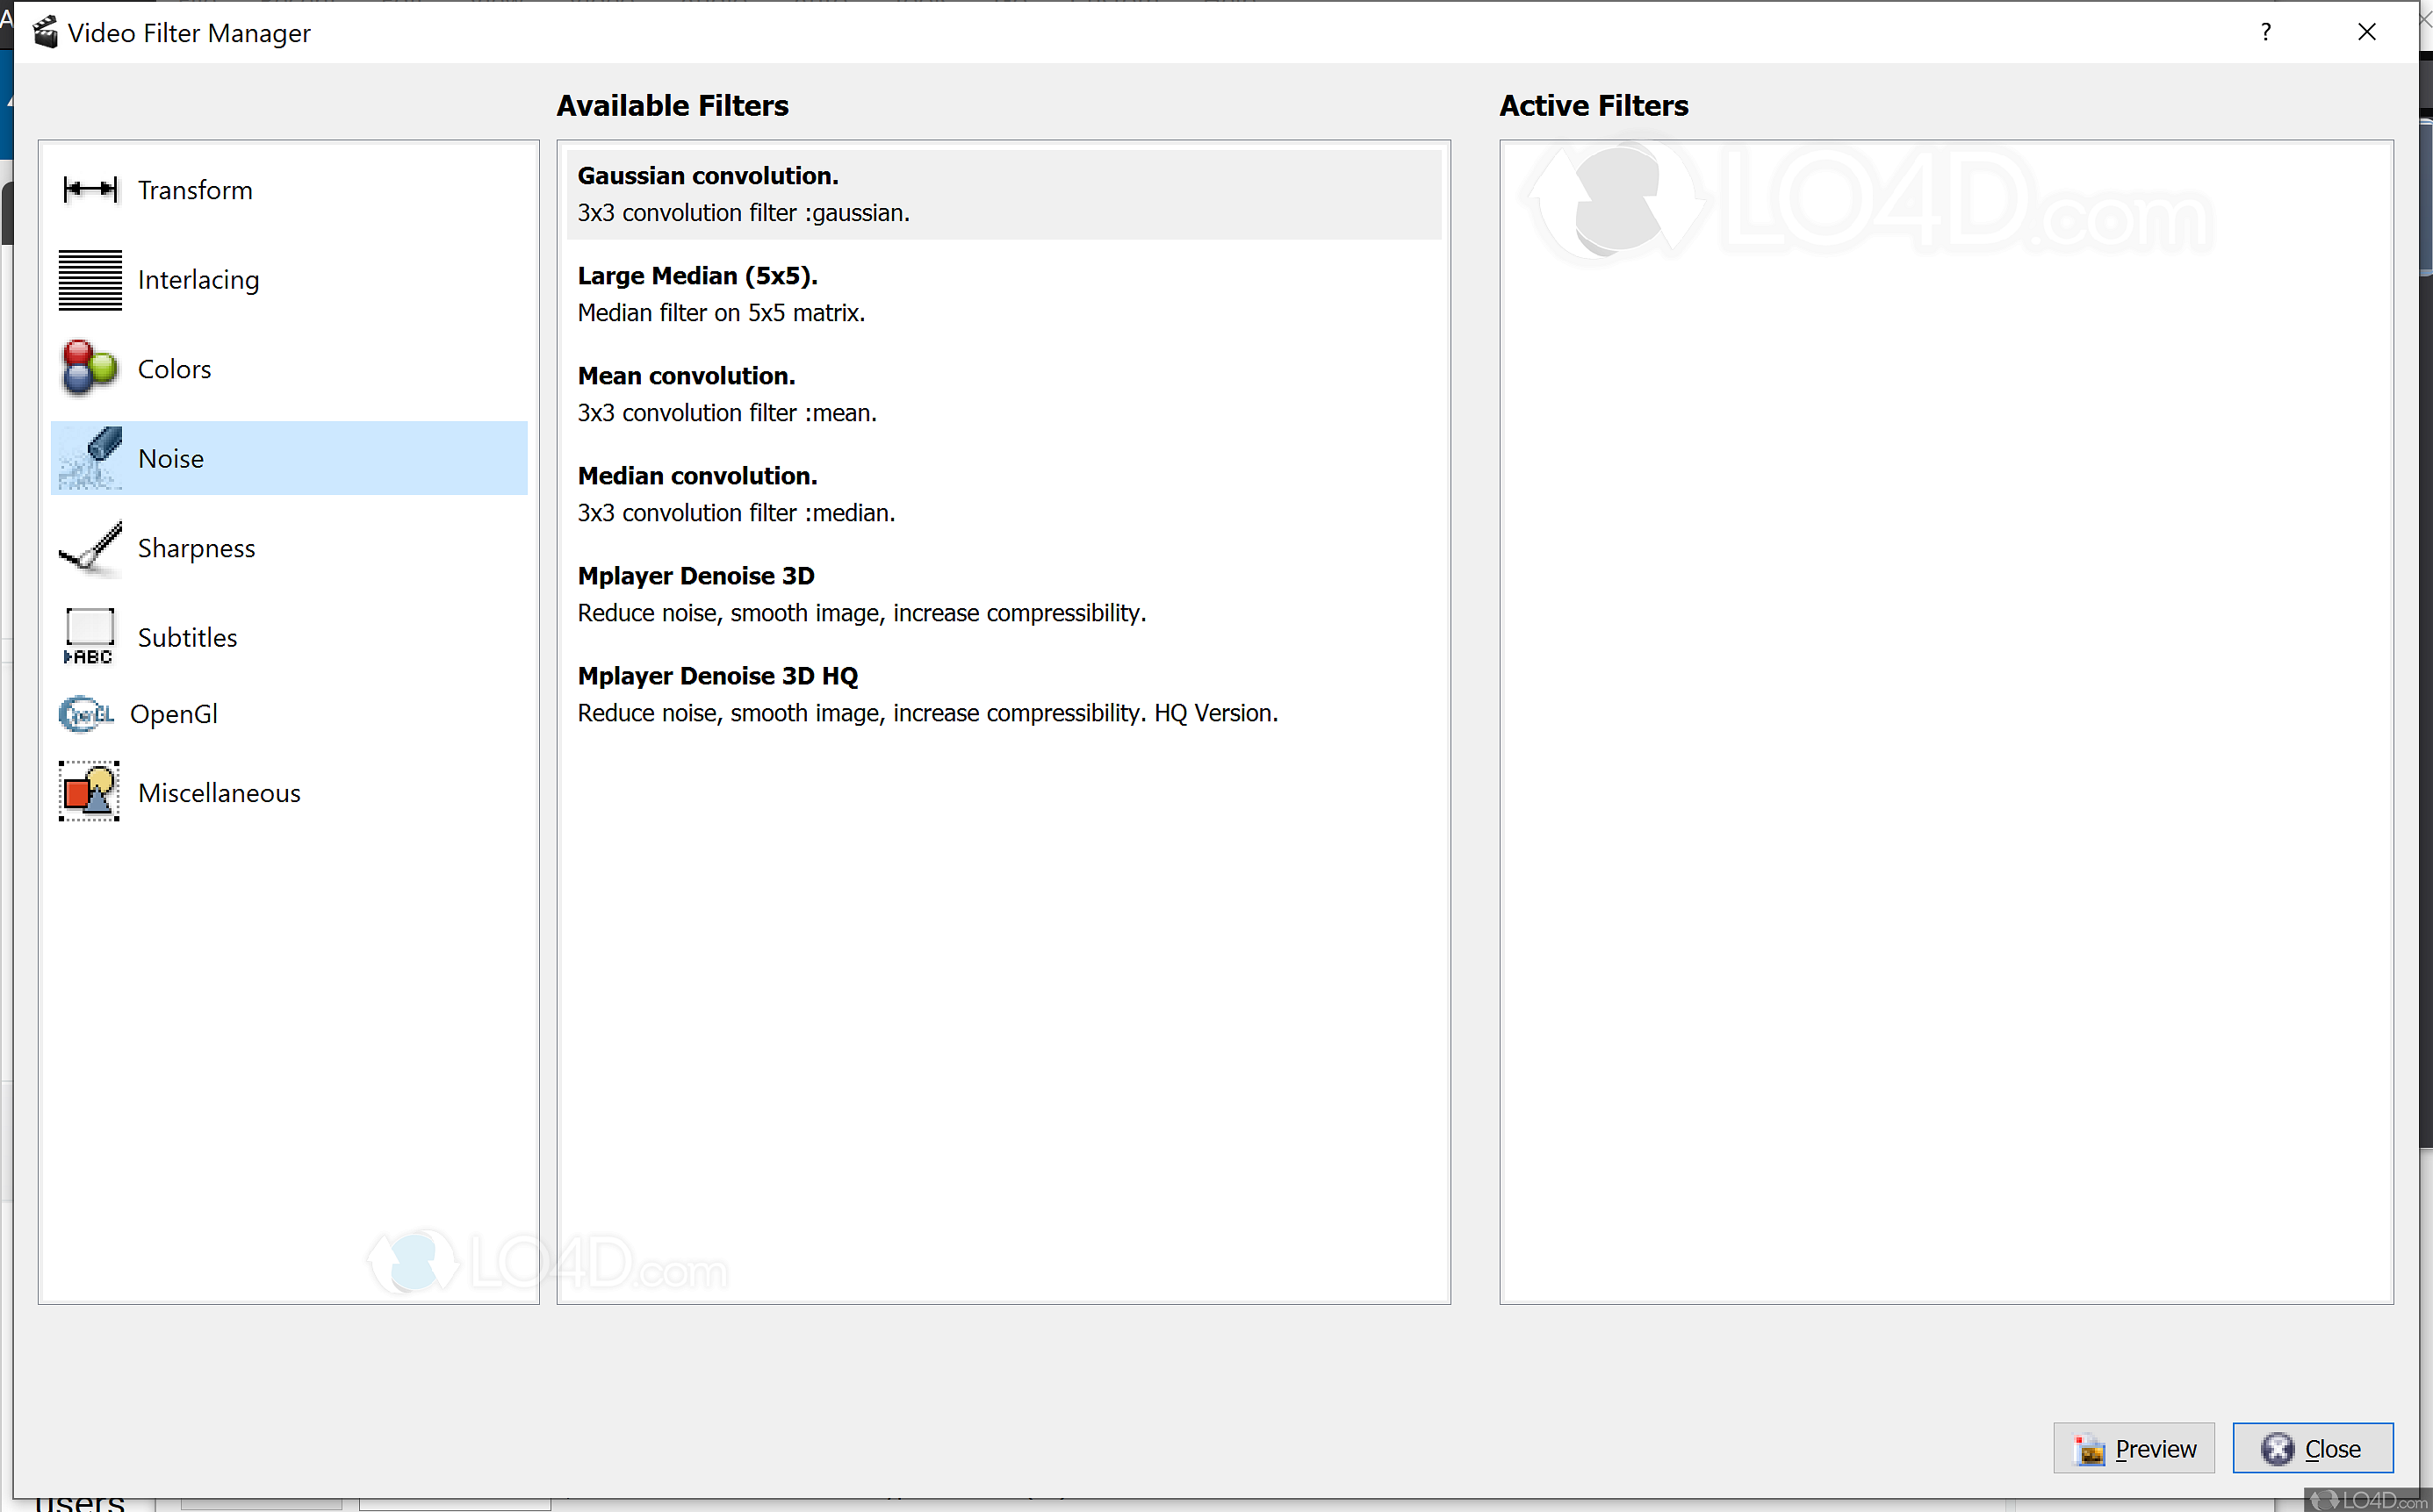Select the Colors category icon
This screenshot has width=2433, height=1512.
click(87, 368)
